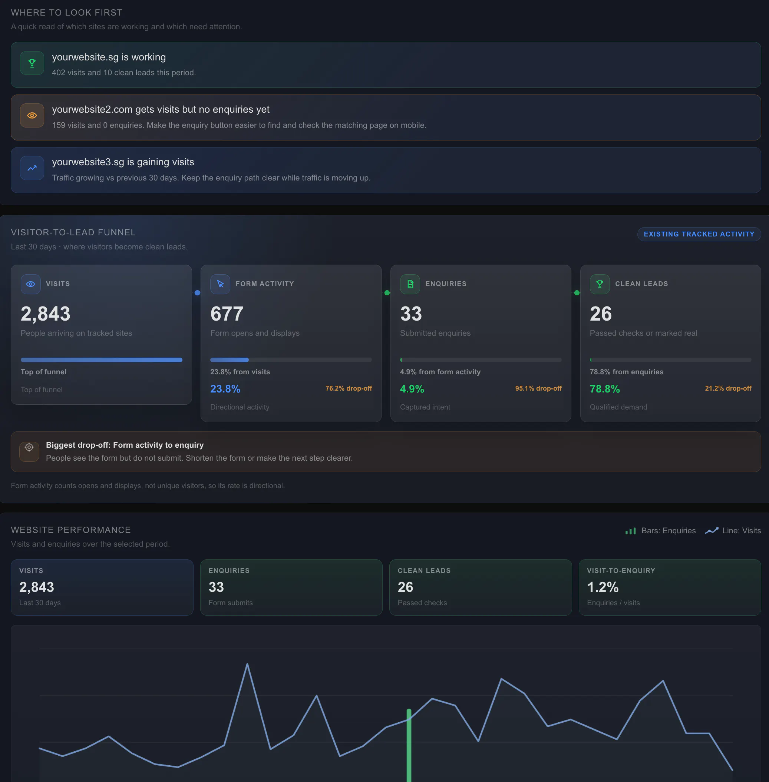Click the 2,843 value in Visits funnel card
Screen dimensions: 769x782
[x=46, y=314]
